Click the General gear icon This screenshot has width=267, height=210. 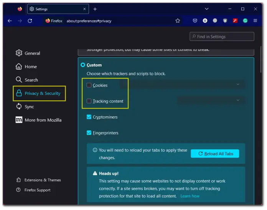(x=19, y=53)
